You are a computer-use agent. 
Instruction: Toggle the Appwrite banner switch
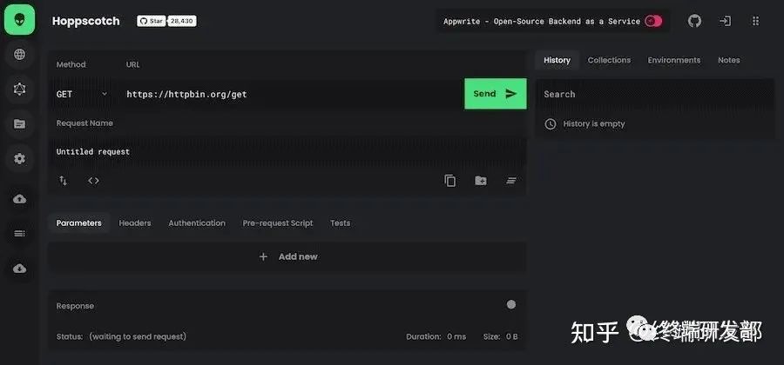(653, 21)
